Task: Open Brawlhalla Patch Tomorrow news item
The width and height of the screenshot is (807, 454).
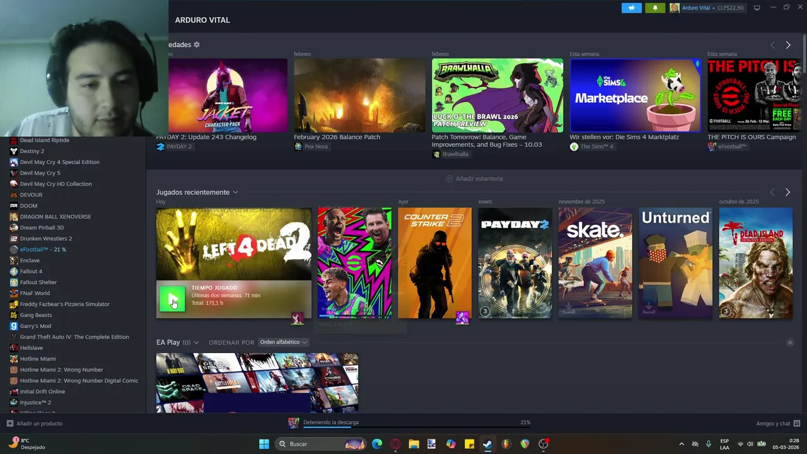Action: pos(497,96)
